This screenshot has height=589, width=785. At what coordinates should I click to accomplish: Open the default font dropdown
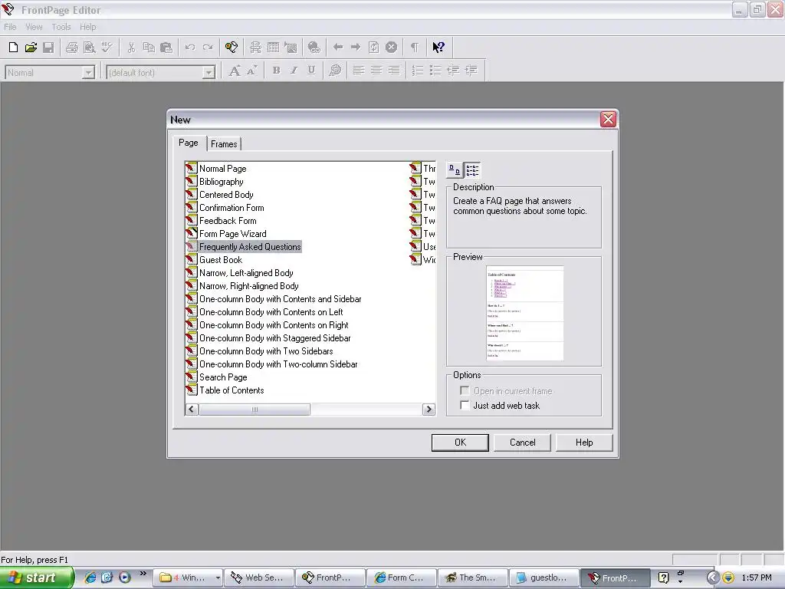point(209,73)
